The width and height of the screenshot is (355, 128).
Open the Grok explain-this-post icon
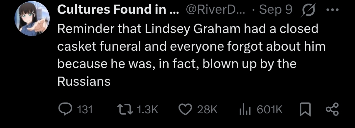pos(308,10)
